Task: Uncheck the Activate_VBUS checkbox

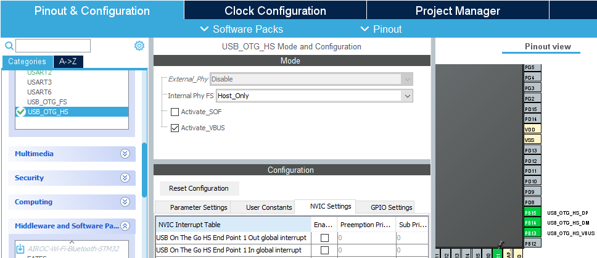Action: coord(175,128)
